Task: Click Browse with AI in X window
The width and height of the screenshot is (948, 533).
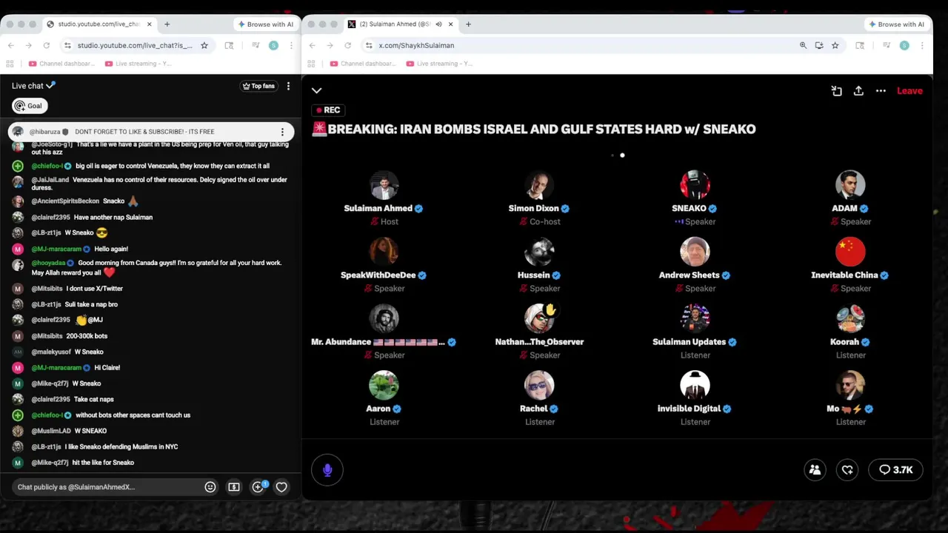Action: [x=895, y=24]
